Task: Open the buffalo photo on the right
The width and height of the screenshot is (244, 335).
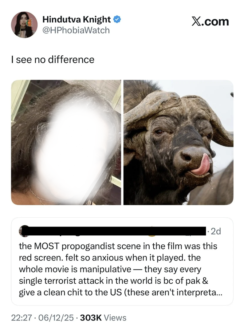Action: point(179,142)
